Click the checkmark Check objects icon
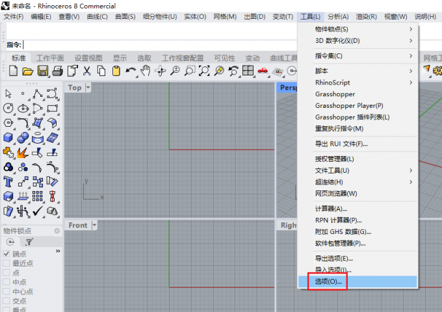442x312 pixels. 38,211
